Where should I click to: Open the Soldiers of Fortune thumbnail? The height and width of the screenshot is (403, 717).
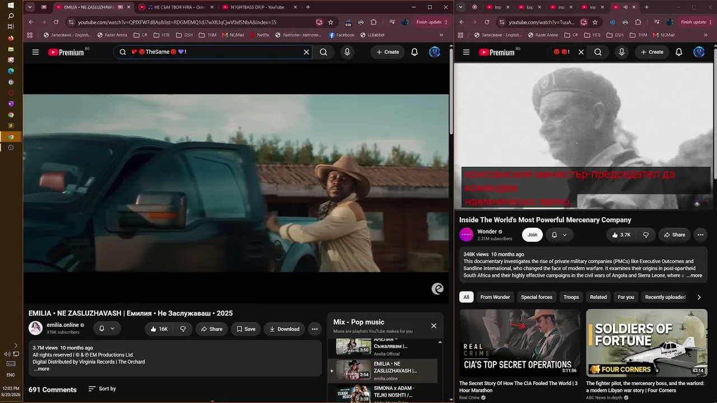point(646,343)
